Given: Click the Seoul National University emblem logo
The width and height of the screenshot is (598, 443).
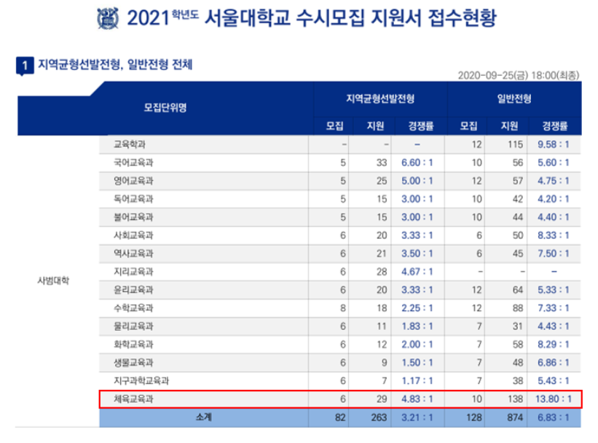Looking at the screenshot, I should tap(108, 18).
